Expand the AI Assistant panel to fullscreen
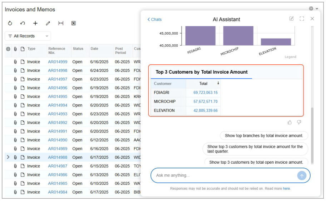The image size is (326, 203). click(x=302, y=19)
